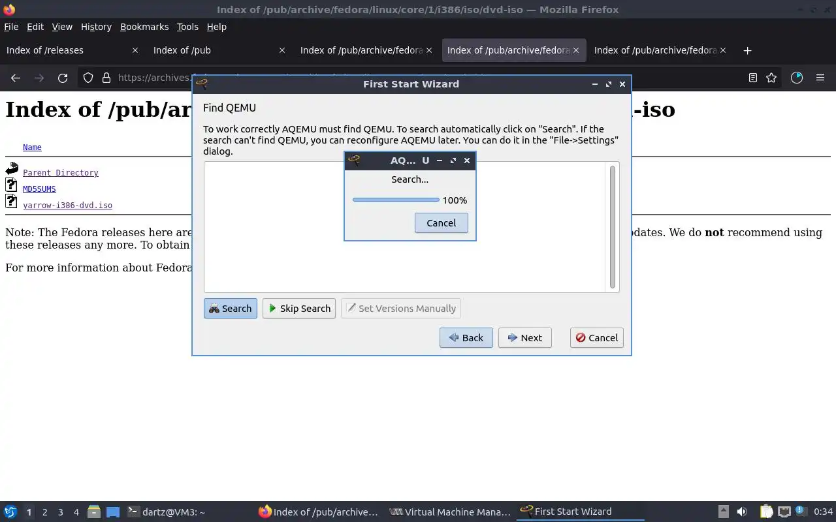836x522 pixels.
Task: Download yarrow-i386-dvd.iso link
Action: click(x=67, y=206)
